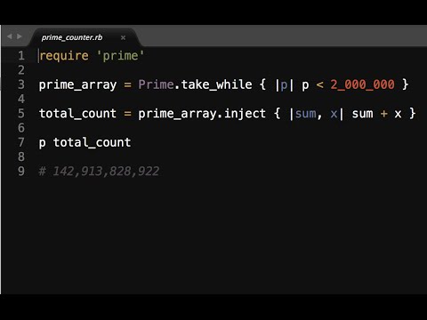Click line number 1 in gutter

click(x=21, y=56)
